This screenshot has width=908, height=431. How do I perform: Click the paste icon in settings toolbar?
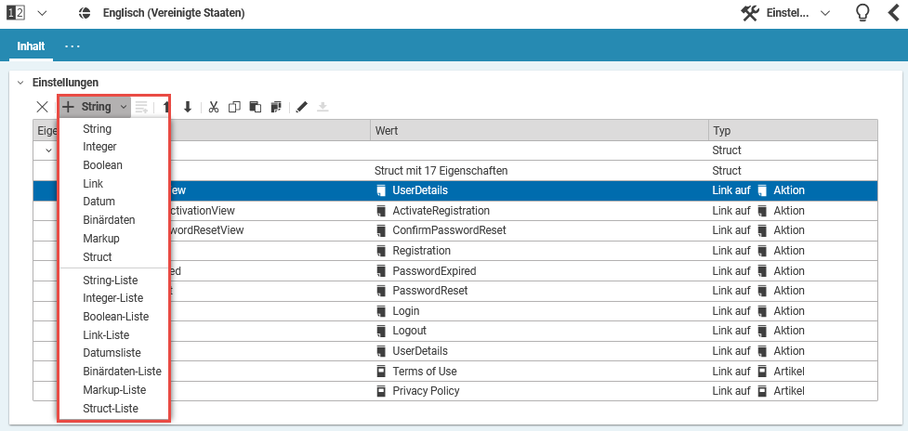coord(255,107)
